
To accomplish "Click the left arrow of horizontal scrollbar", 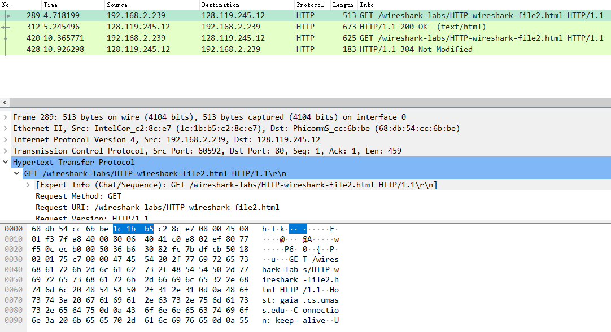I will pos(5,103).
